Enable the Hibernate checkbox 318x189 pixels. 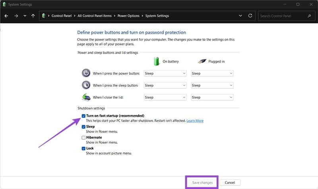(83, 137)
